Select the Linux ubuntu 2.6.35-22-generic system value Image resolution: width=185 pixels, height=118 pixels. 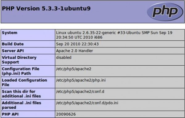pyautogui.click(x=114, y=35)
